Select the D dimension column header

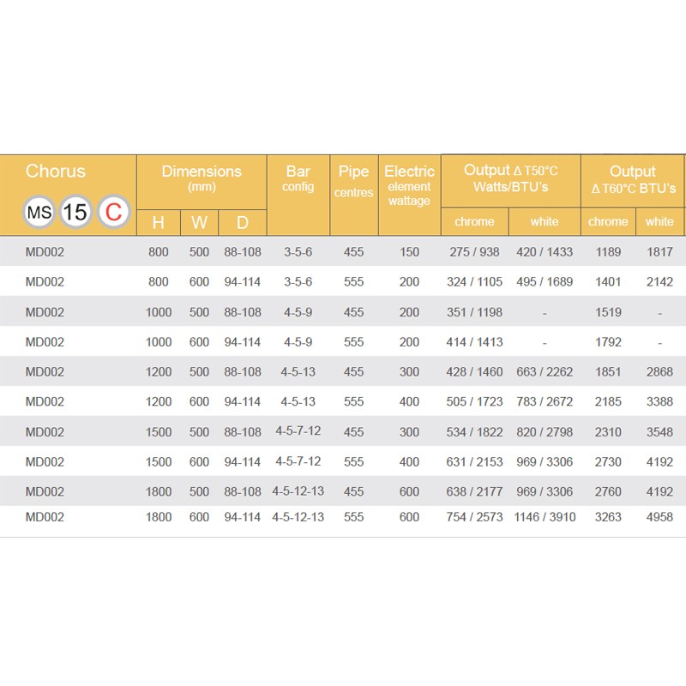pos(243,223)
